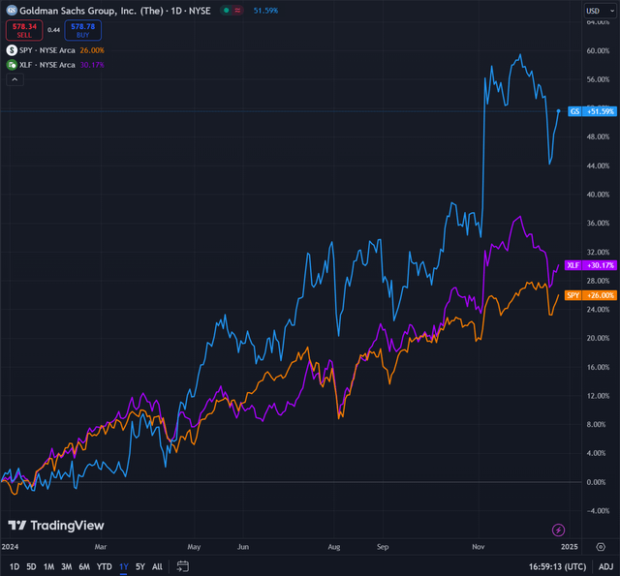Select the 5D time range

(31, 567)
